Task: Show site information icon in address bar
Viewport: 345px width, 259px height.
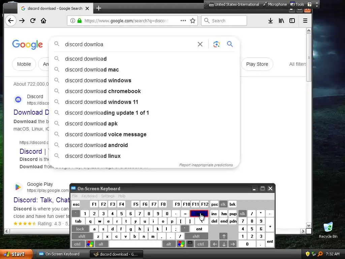Action: pyautogui.click(x=72, y=21)
